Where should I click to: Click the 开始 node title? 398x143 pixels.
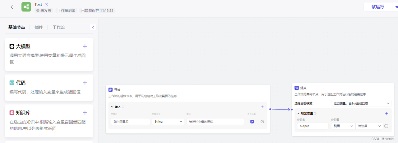point(117,90)
